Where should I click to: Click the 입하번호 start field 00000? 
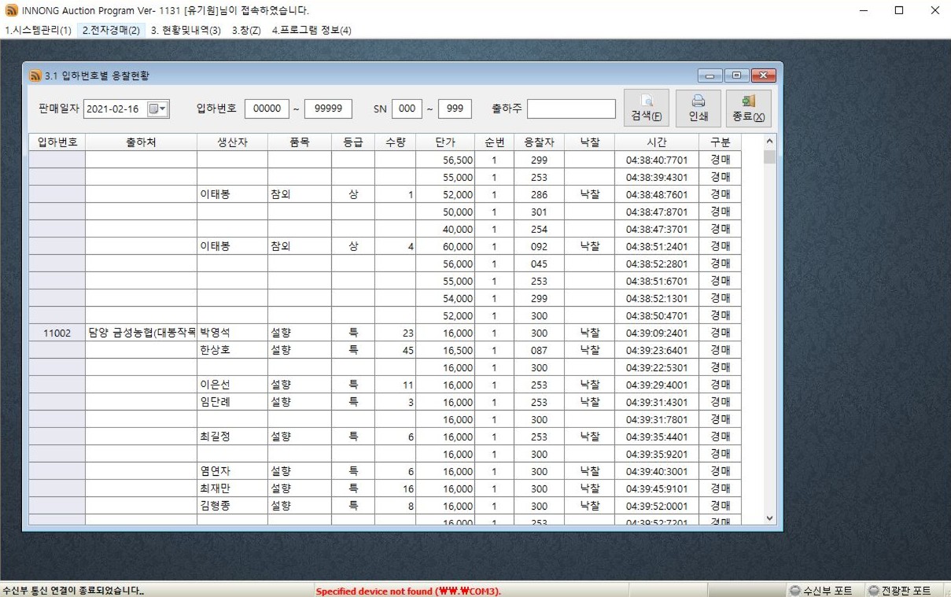click(x=267, y=109)
